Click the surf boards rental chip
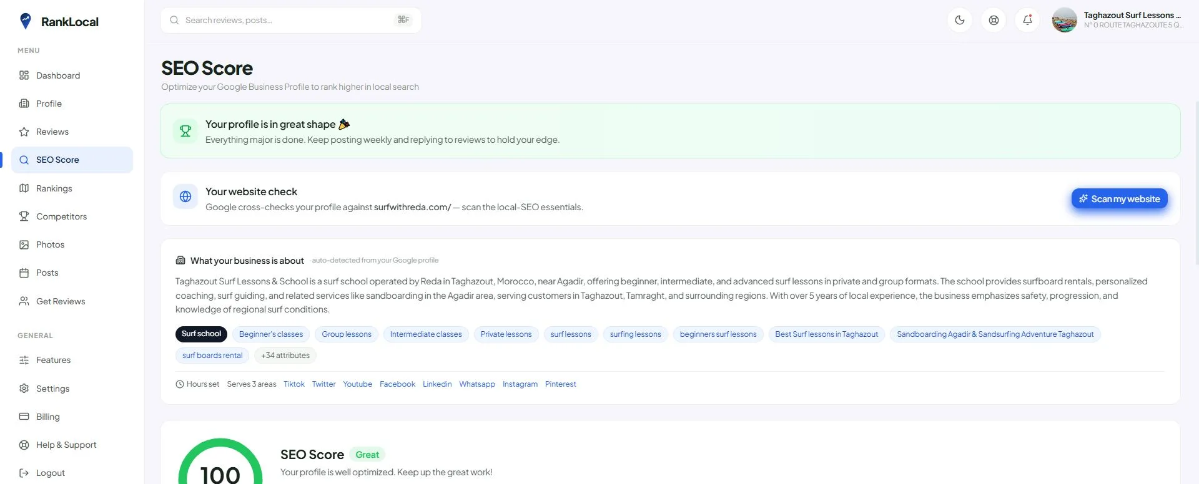This screenshot has width=1199, height=484. (x=212, y=356)
